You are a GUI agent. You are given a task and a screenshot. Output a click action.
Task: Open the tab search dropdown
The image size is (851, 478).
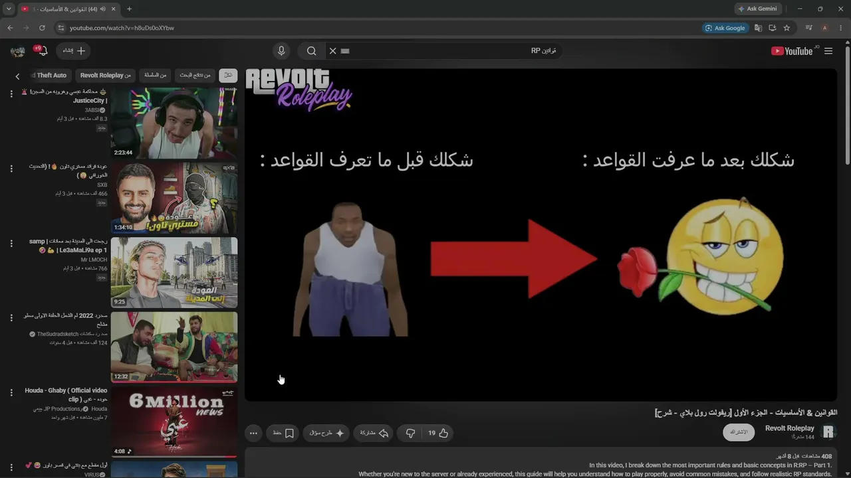(9, 9)
